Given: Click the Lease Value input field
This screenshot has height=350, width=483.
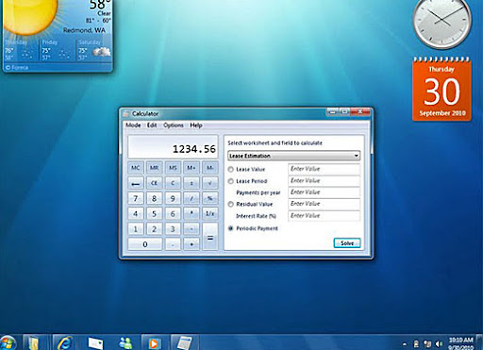Looking at the screenshot, I should (x=324, y=169).
